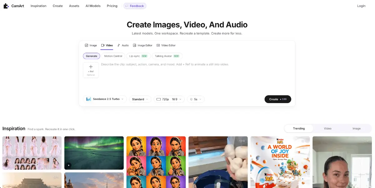Click the Create button

click(x=278, y=99)
